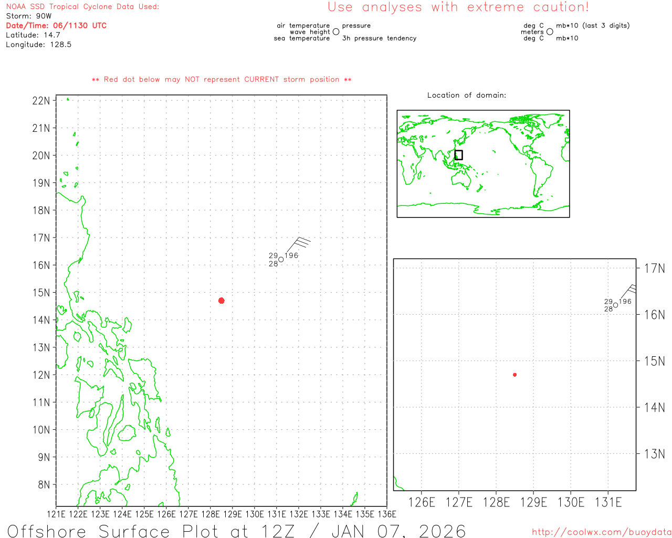Click pressure value 196 on main map
The image size is (672, 538).
(291, 255)
